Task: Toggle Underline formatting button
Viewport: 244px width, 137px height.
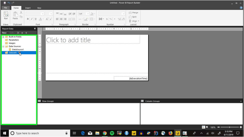Action: (x=36, y=19)
